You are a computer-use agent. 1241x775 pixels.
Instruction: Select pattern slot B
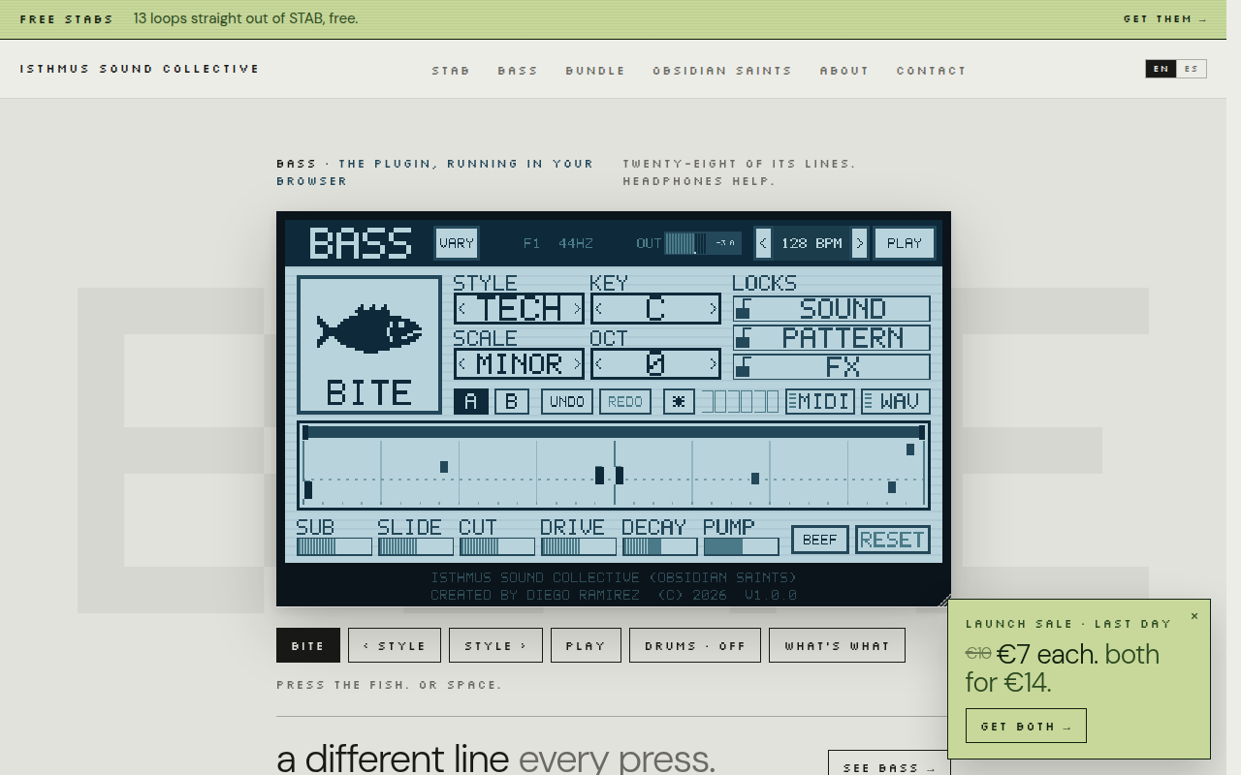pos(512,401)
